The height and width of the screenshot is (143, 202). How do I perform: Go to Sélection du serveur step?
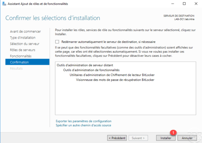(25, 44)
